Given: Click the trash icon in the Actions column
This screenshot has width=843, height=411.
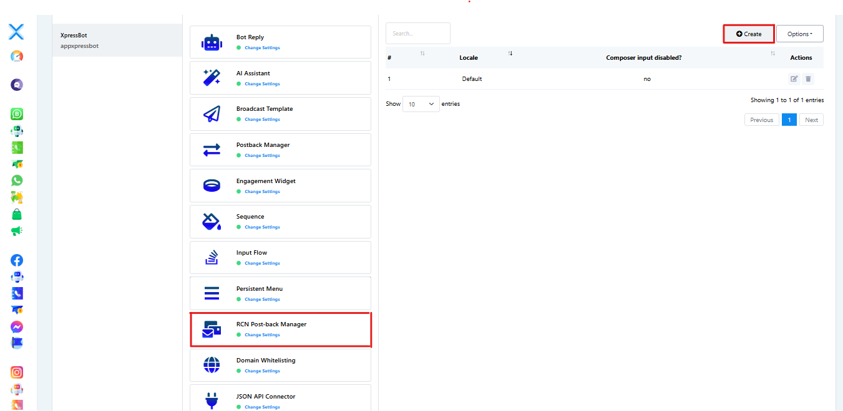Looking at the screenshot, I should (808, 79).
